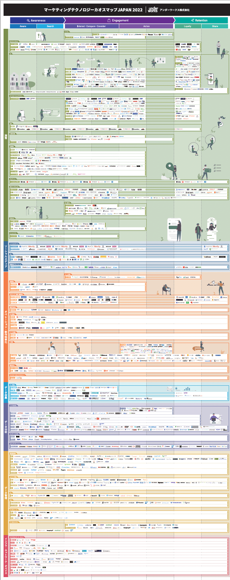Select the Engagement phase header
Screen dimensions: 230x580
click(119, 20)
